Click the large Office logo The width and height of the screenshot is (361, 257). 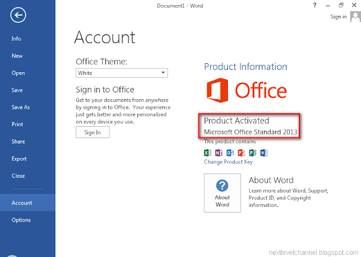coord(246,90)
